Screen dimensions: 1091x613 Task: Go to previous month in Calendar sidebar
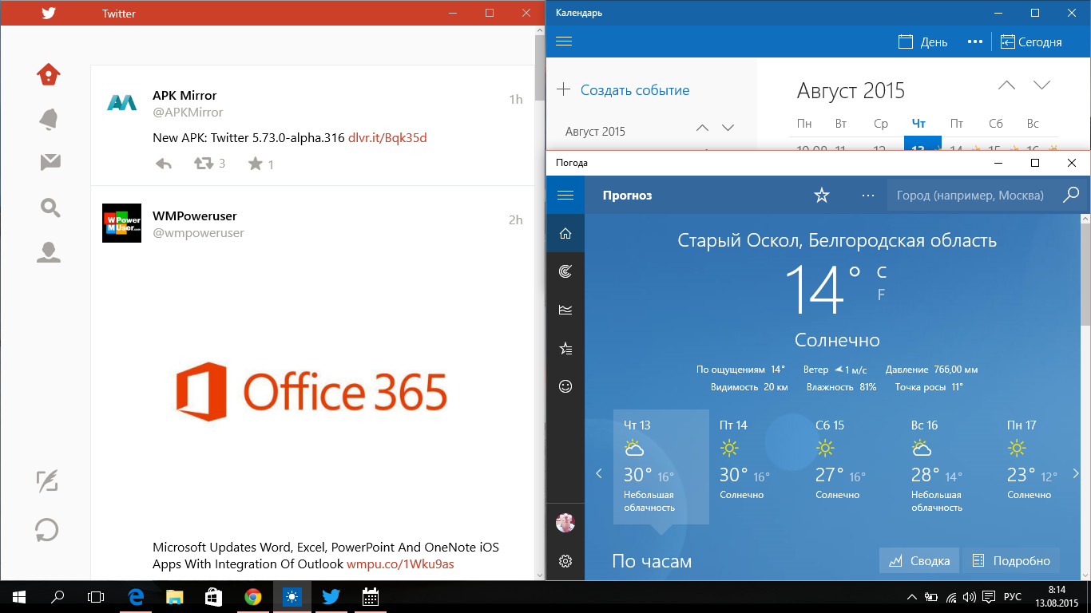click(702, 128)
